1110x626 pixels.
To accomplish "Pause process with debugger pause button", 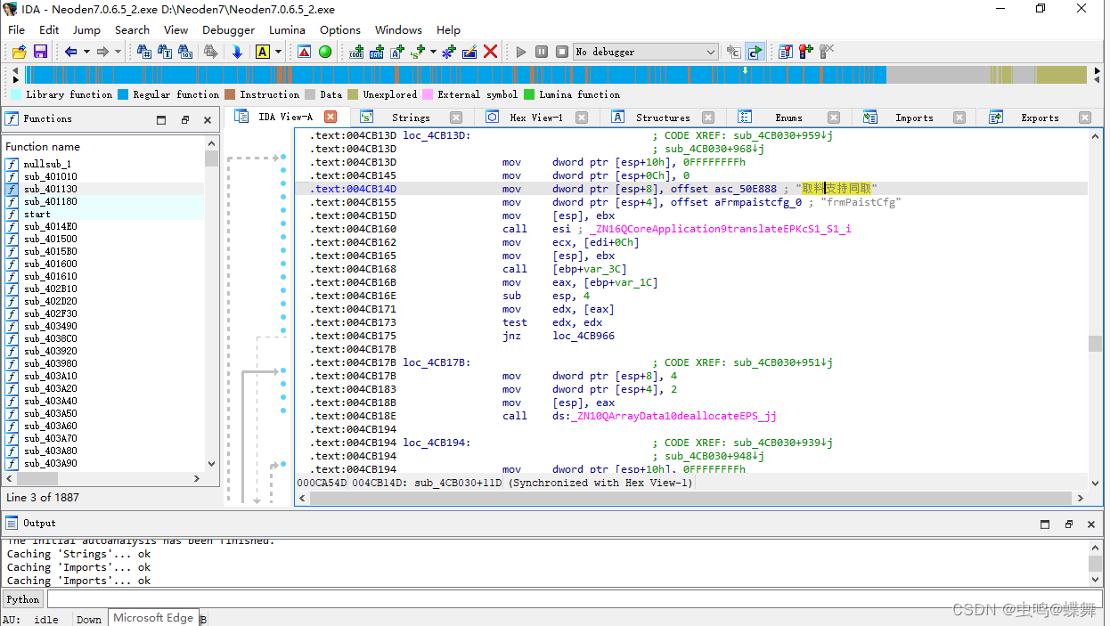I will point(542,52).
